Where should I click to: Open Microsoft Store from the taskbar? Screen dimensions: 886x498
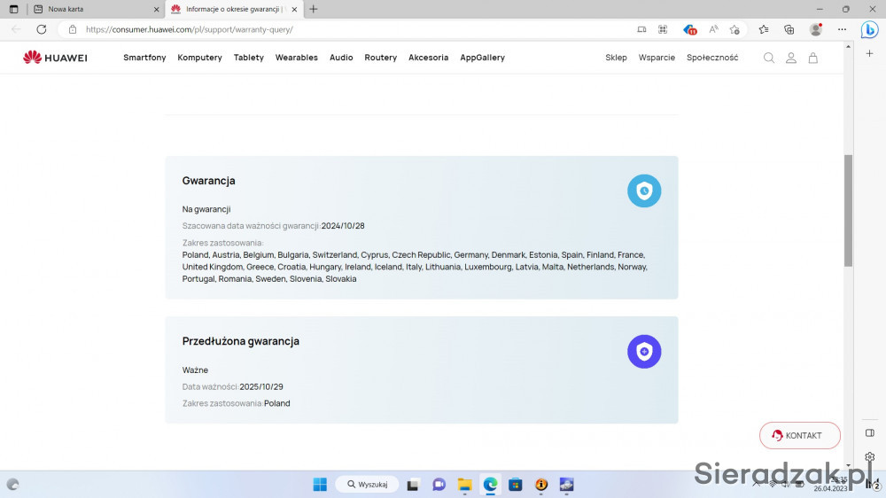point(516,485)
